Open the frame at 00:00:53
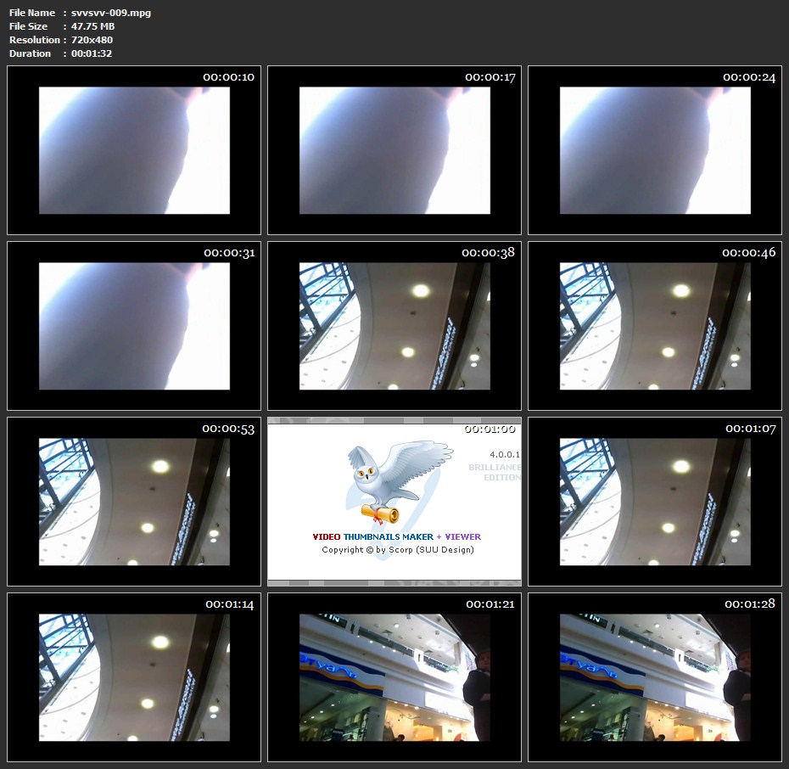Viewport: 789px width, 769px height. (x=134, y=502)
